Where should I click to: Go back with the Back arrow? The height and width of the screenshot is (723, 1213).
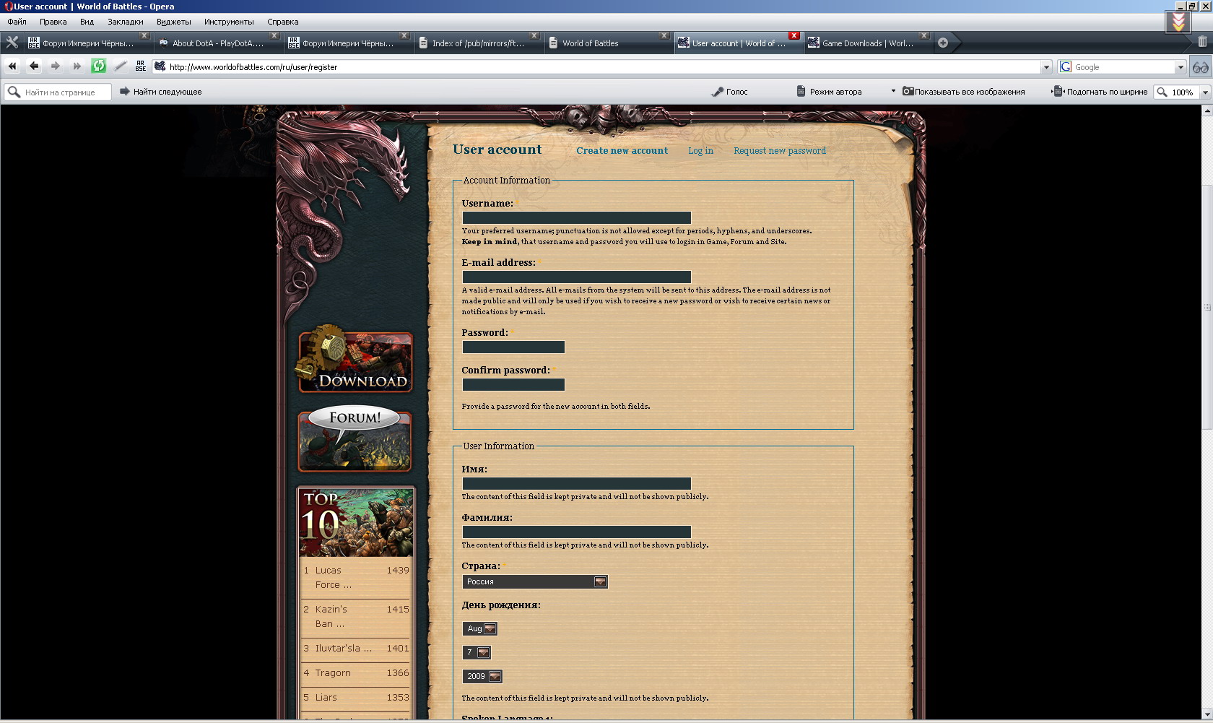coord(34,66)
